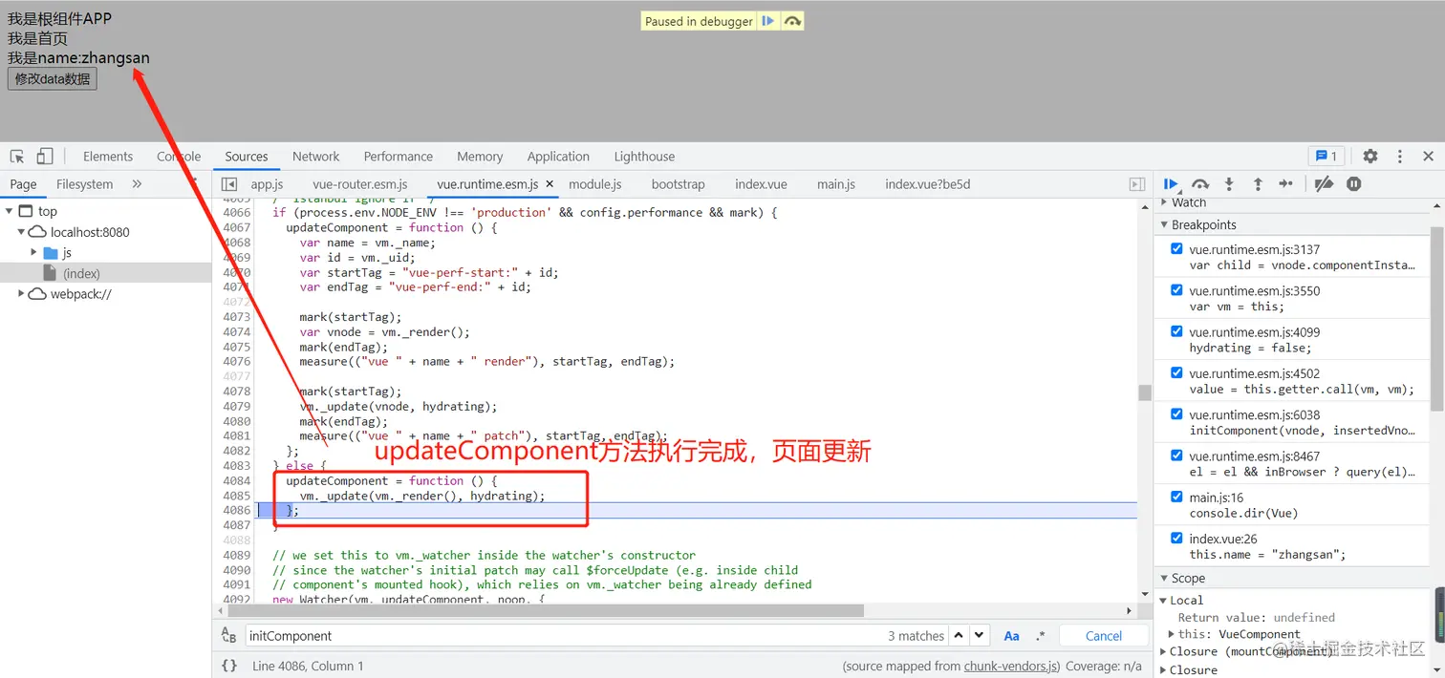Image resolution: width=1445 pixels, height=678 pixels.
Task: Select the Filesystem navigator tab
Action: click(84, 184)
